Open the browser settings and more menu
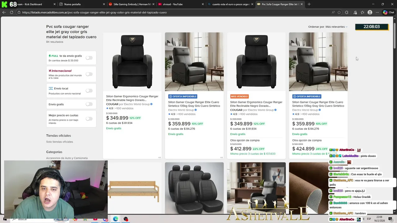 click(377, 12)
